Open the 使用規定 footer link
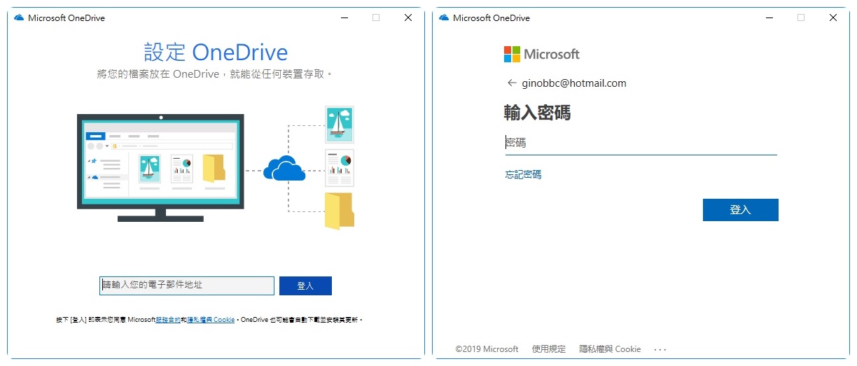 point(549,349)
